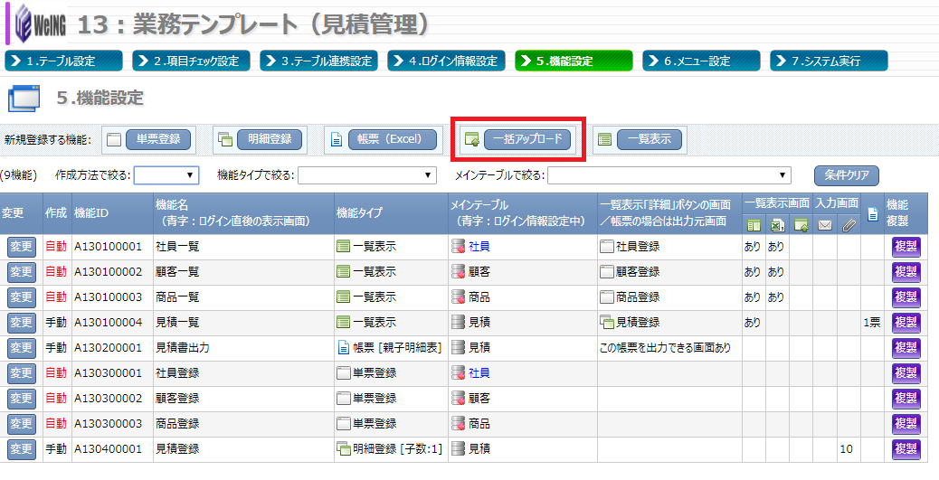Click 複製 for the 社員一覧 row
The width and height of the screenshot is (939, 480).
(906, 247)
